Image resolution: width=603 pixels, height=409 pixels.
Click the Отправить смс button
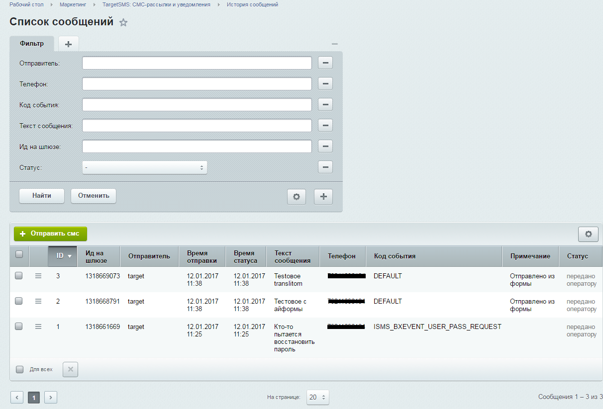[50, 234]
